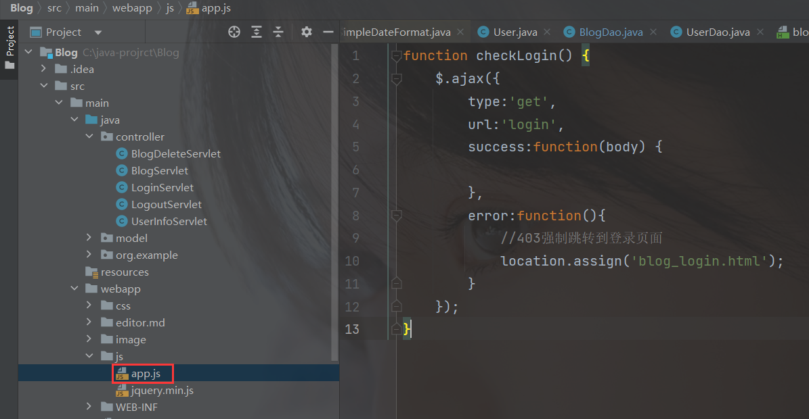Screen dimensions: 809x419
Task: Fold the $.ajax block at line 2
Action: coord(396,78)
